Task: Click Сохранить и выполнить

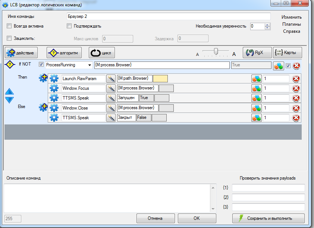Action: (x=269, y=218)
